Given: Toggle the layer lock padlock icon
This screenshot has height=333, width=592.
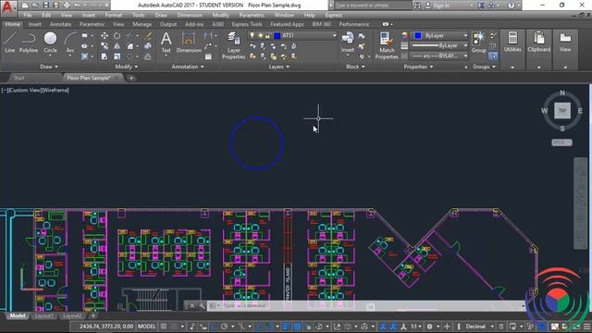Looking at the screenshot, I should pos(267,35).
